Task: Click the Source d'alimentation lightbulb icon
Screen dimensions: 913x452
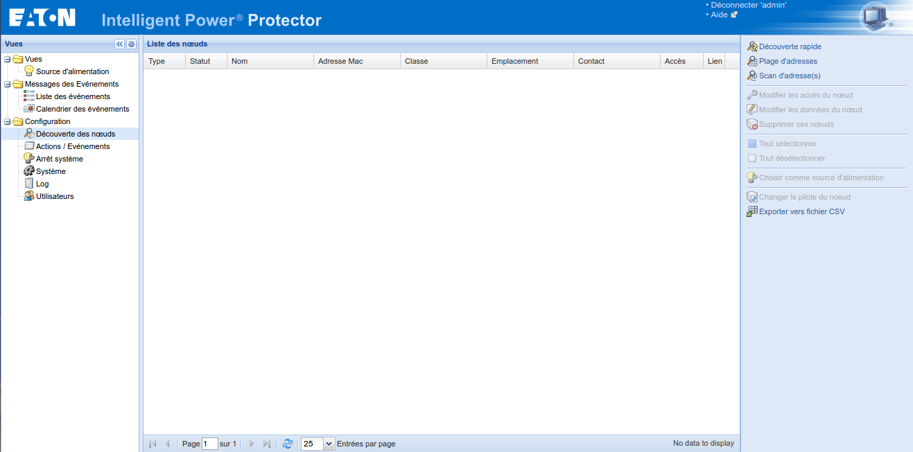Action: coord(29,71)
